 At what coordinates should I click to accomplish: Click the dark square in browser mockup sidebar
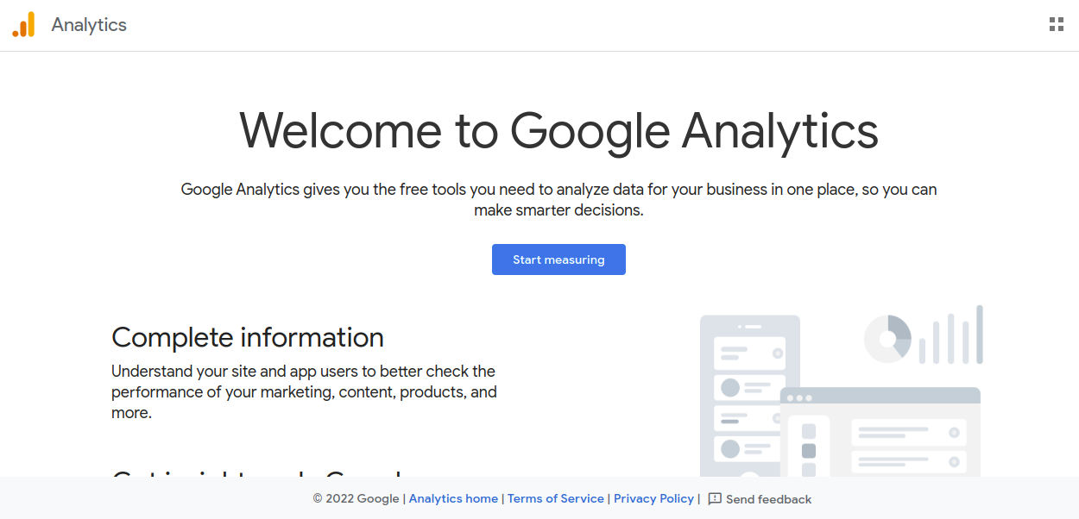coord(809,451)
